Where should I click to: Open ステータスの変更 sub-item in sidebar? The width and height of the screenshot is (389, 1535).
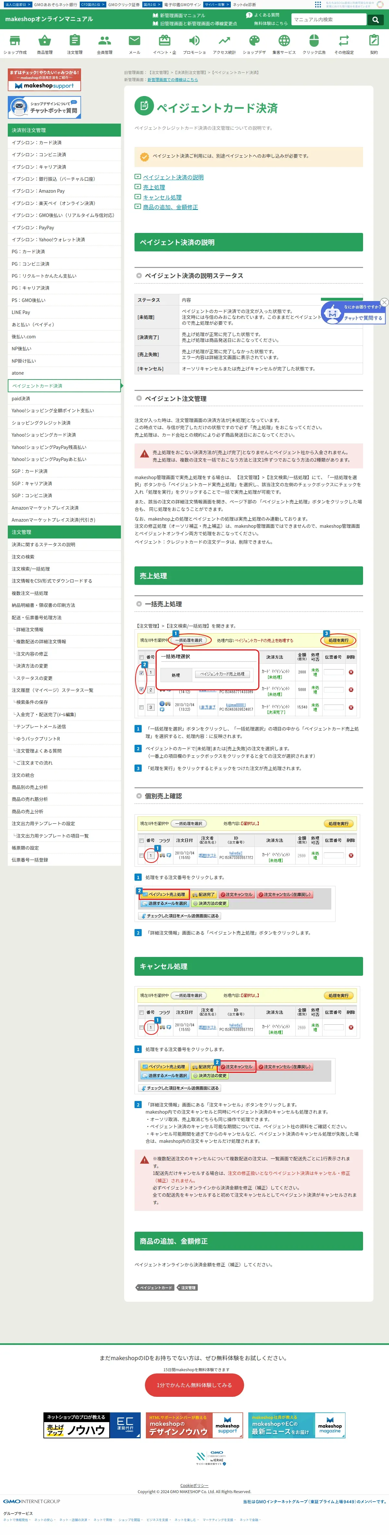tap(64, 678)
